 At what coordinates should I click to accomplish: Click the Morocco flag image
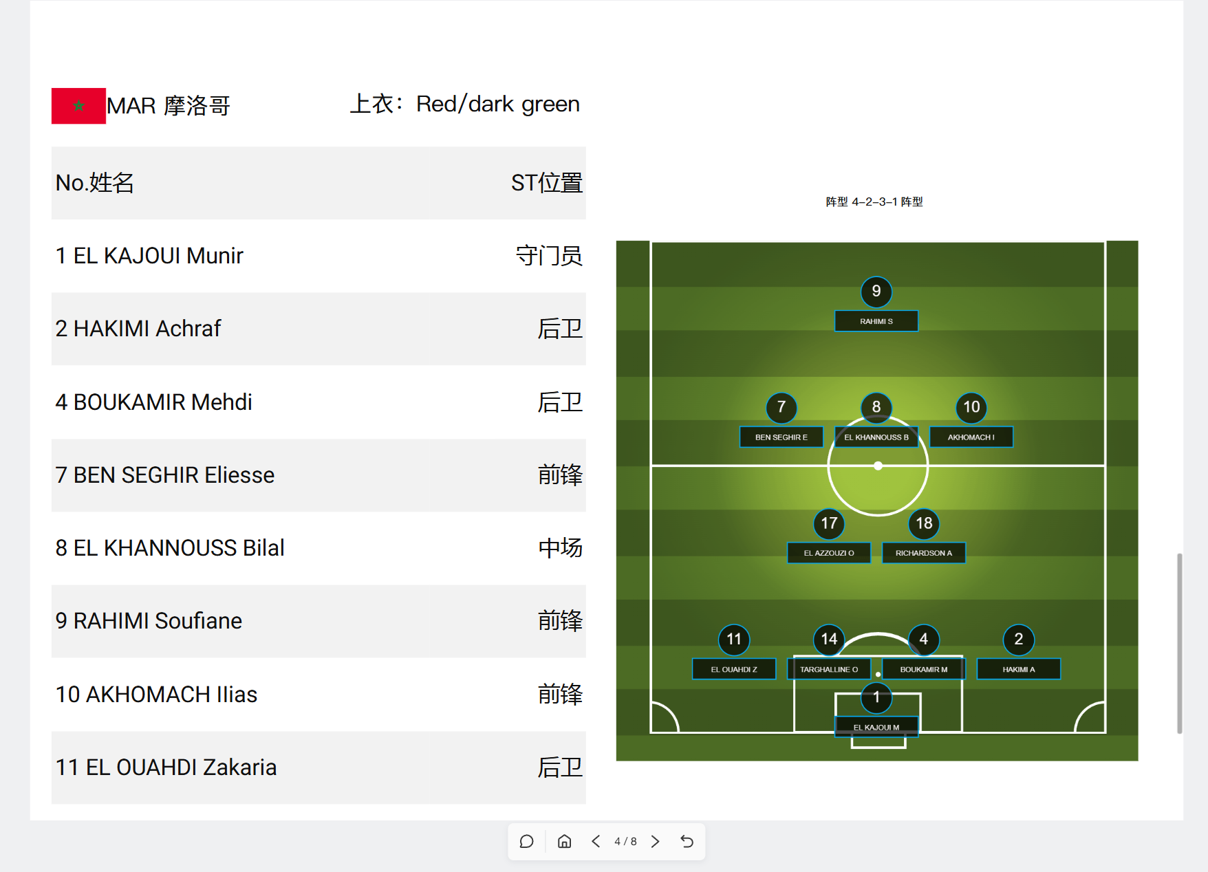[x=78, y=106]
